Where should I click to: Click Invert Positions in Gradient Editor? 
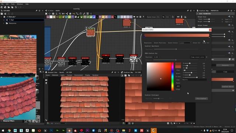[x=160, y=43]
